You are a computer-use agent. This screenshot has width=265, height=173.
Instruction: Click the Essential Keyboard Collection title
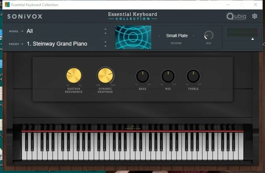[x=132, y=16]
